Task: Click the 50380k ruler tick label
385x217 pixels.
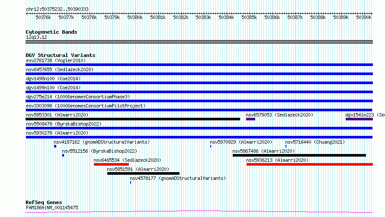Action: click(135, 17)
